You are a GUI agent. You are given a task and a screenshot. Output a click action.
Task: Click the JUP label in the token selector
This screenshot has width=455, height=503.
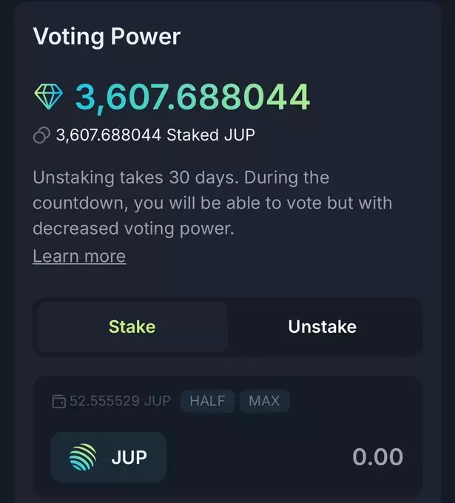pos(129,457)
